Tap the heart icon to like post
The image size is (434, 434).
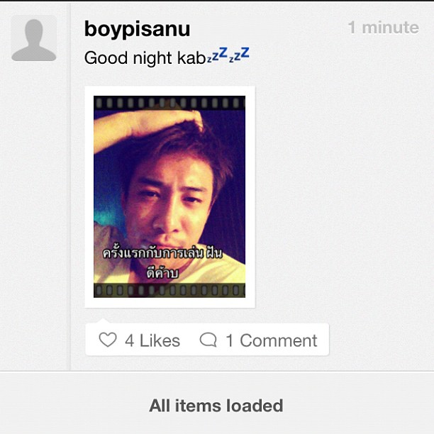[108, 340]
